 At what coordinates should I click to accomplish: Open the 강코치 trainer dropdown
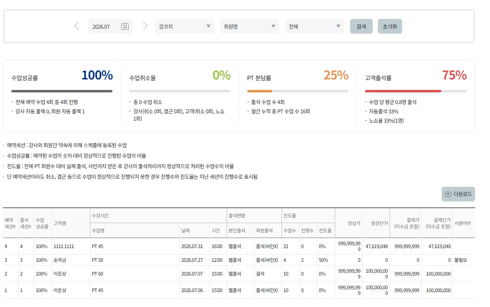[x=185, y=26]
